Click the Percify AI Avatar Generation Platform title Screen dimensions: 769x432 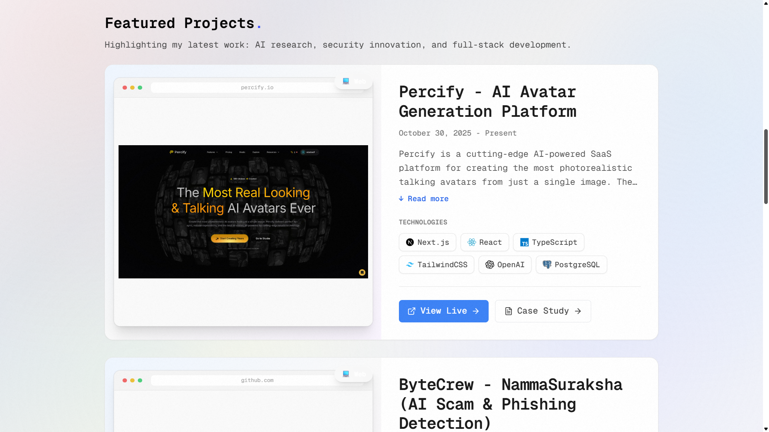[487, 102]
